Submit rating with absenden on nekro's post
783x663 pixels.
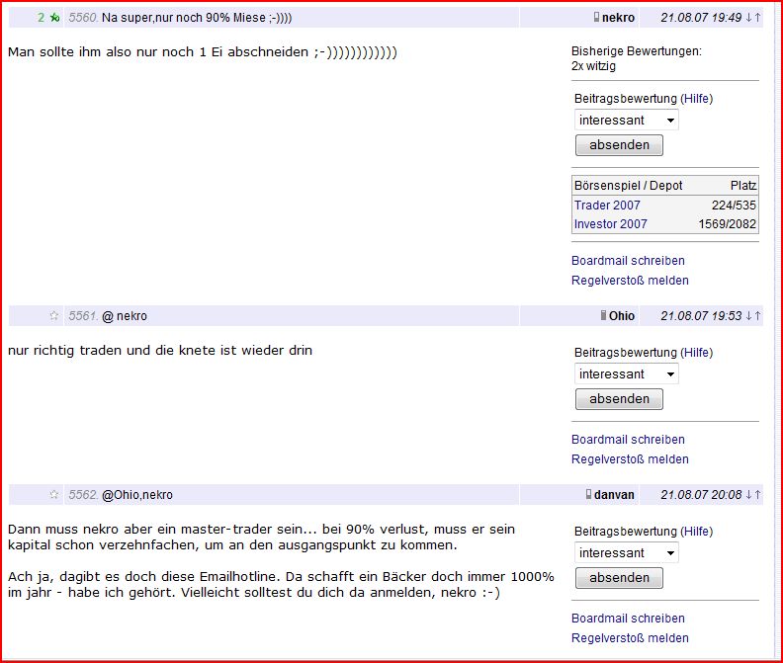[619, 145]
